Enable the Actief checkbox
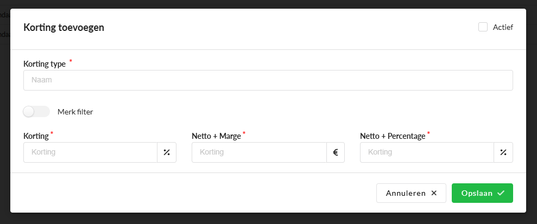 [483, 27]
